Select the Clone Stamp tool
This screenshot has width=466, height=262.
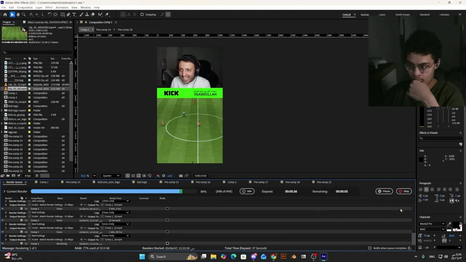pos(87,15)
